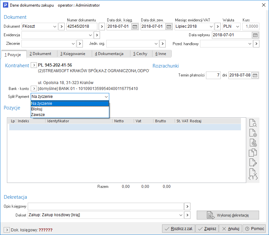The width and height of the screenshot is (269, 235).
Task: Click into the Opis księgowy text field
Action: [106, 206]
